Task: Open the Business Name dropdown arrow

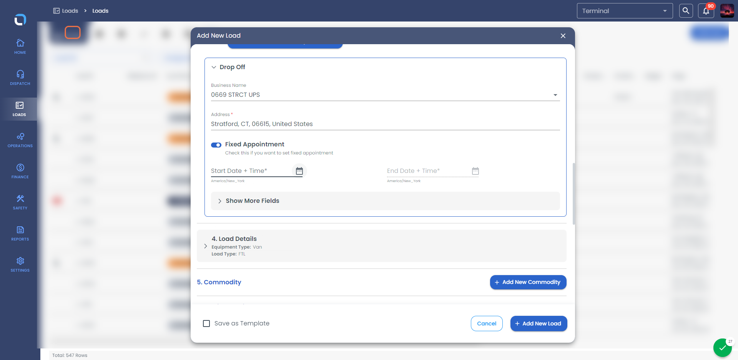Action: pyautogui.click(x=555, y=95)
